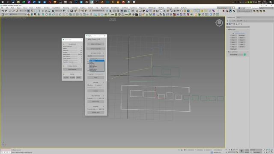
Task: Collapse the Weld Vertices section arrow
Action: 104,96
